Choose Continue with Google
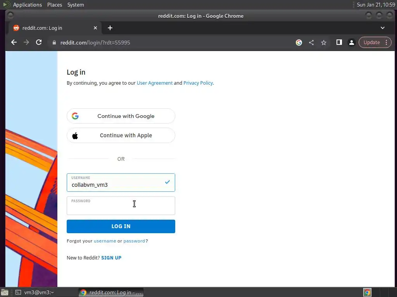The height and width of the screenshot is (297, 397). pyautogui.click(x=121, y=116)
